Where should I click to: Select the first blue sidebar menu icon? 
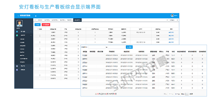[17, 31]
